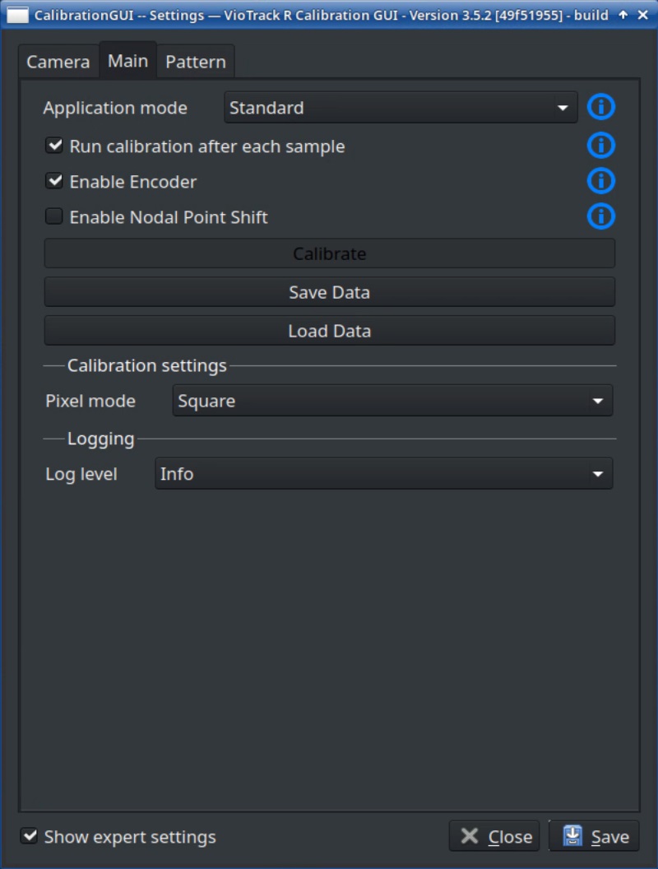Click the Save button with disk icon
658x869 pixels.
point(594,836)
